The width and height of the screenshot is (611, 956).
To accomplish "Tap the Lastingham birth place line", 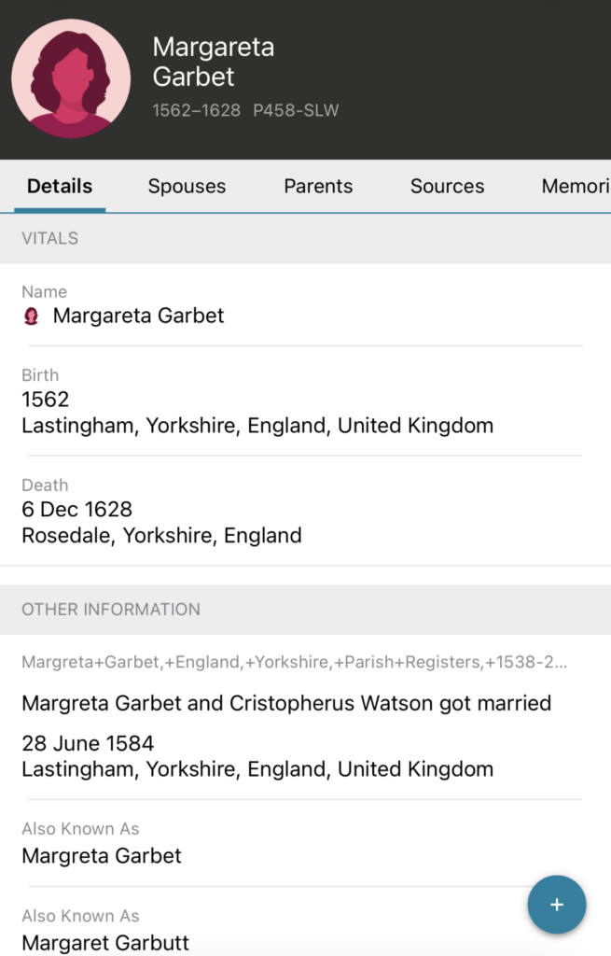I will point(257,426).
